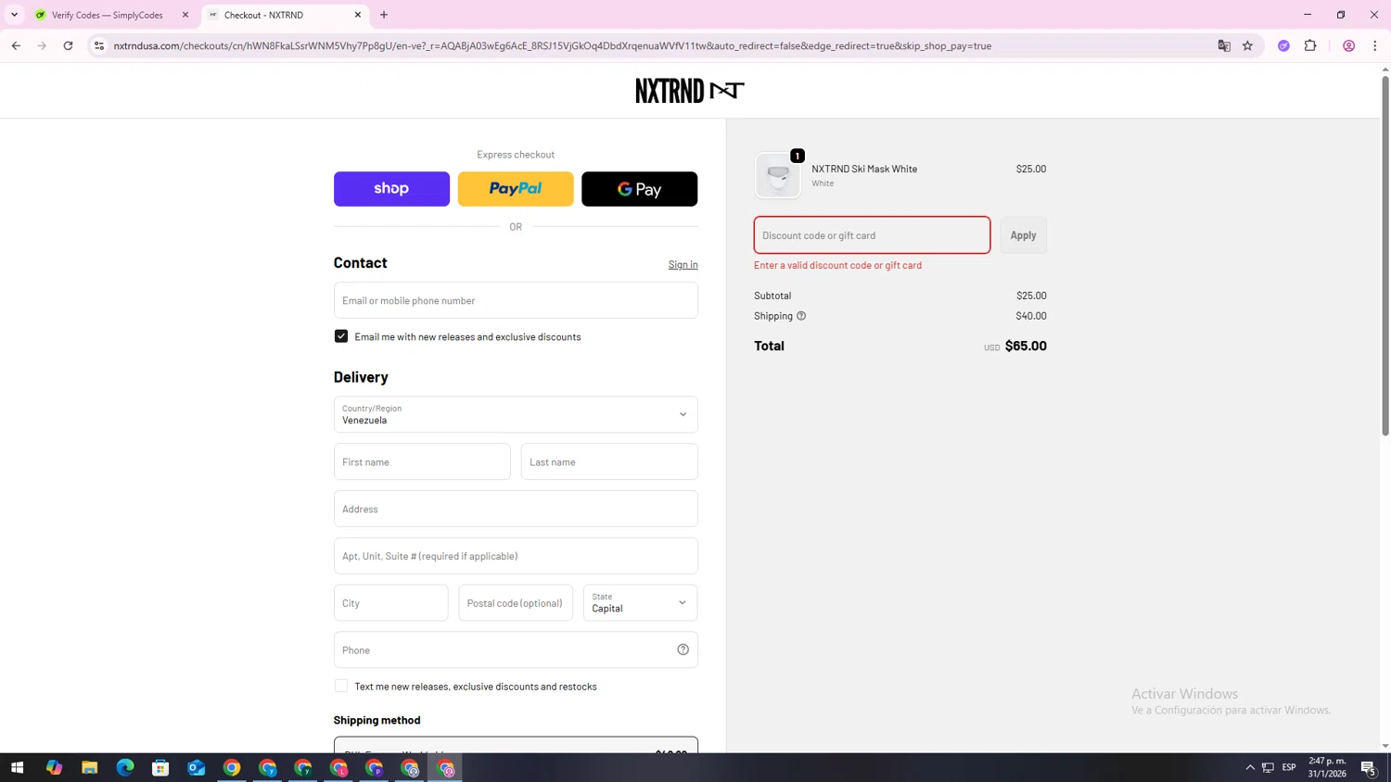
Task: Switch to the Verify Codes — SimplyCodes tab
Action: pos(107,15)
